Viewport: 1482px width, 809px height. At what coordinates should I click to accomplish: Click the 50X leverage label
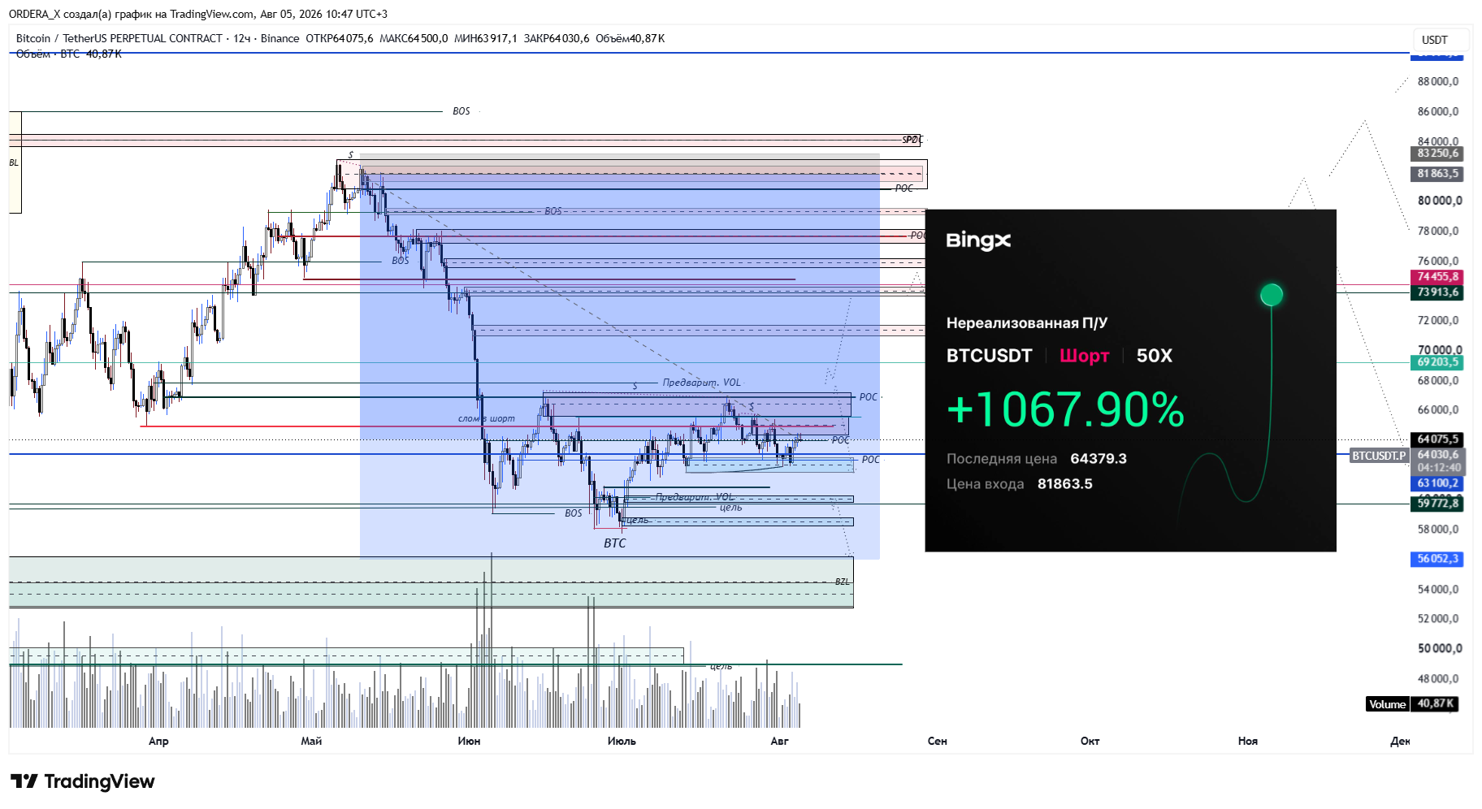pos(1154,356)
